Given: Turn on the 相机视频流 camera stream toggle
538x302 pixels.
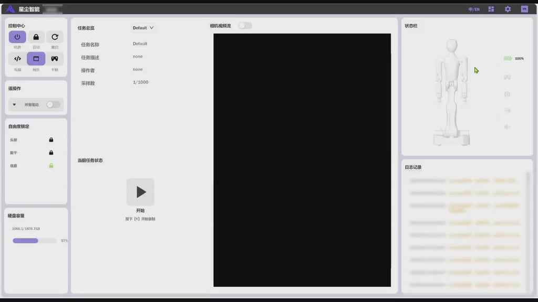Looking at the screenshot, I should coord(245,26).
